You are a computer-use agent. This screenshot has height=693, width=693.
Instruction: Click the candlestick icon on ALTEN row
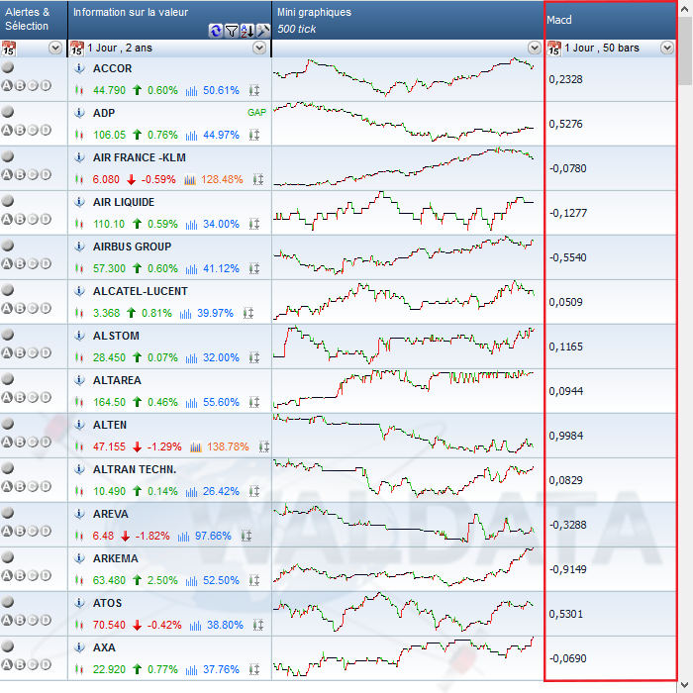point(79,446)
